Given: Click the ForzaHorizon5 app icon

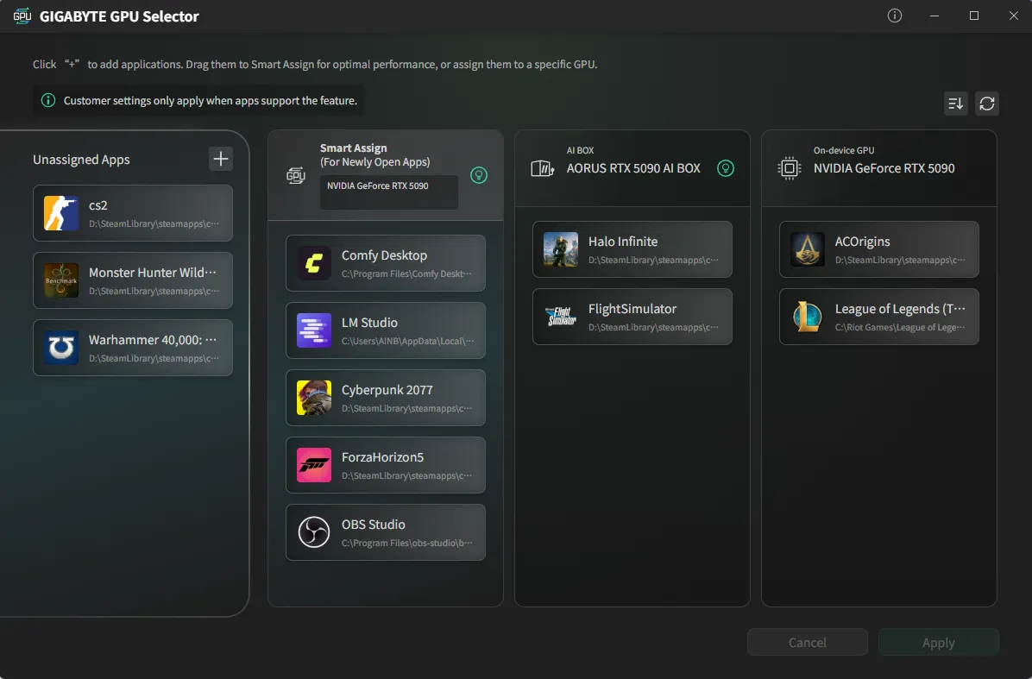Looking at the screenshot, I should click(314, 465).
